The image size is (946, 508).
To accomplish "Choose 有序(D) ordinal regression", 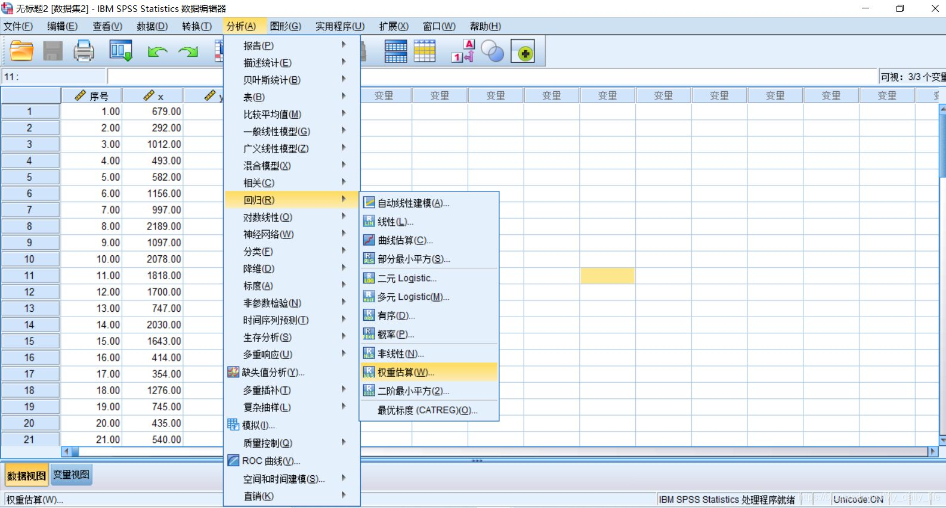I will (x=429, y=315).
